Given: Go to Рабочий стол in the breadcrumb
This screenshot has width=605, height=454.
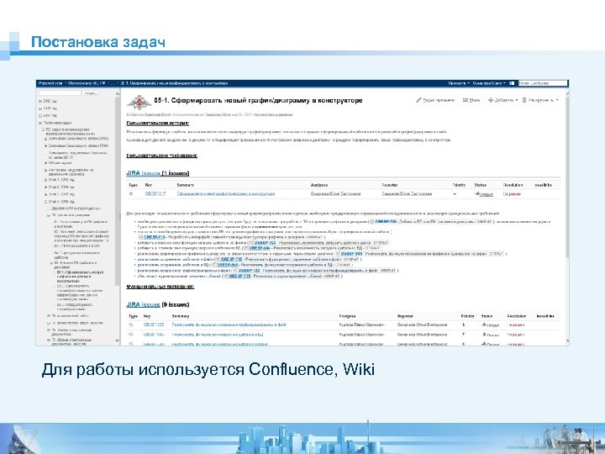Looking at the screenshot, I should [50, 83].
